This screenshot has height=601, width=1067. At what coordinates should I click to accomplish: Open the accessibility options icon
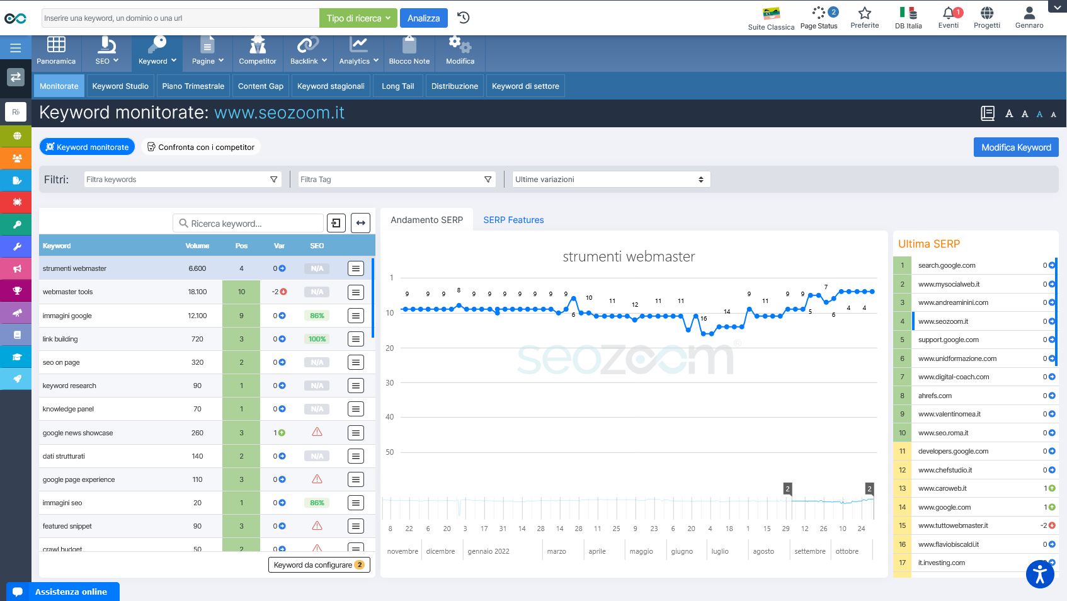point(1039,574)
